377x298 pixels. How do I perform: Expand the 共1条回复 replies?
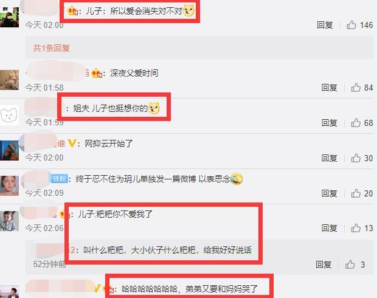click(52, 48)
